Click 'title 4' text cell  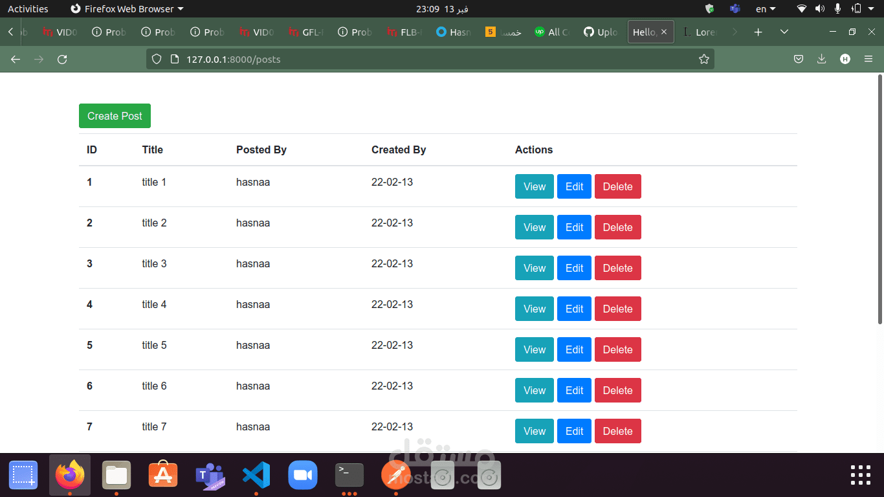[x=155, y=304]
